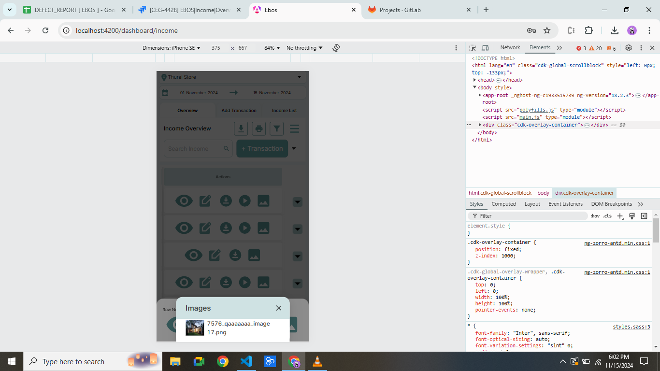This screenshot has height=371, width=660.
Task: Close the DevTools panel
Action: (652, 48)
